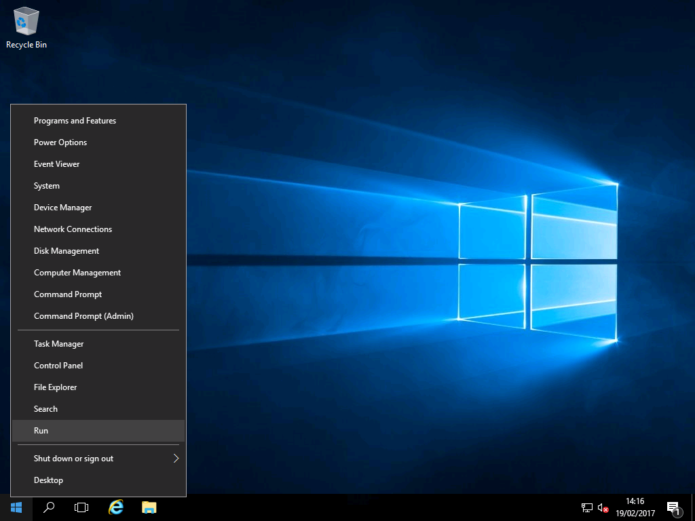Open Task View from the taskbar
This screenshot has width=695, height=521.
tap(81, 507)
